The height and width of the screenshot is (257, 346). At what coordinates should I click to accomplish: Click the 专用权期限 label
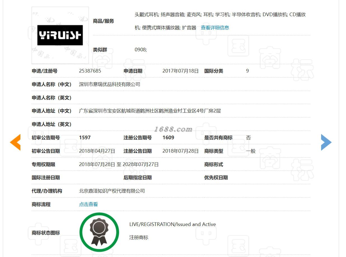pos(43,164)
